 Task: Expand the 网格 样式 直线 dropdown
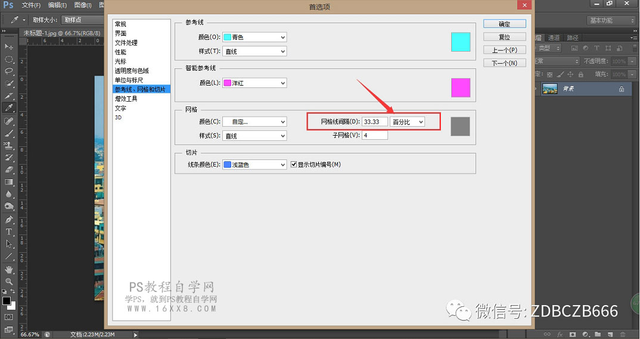tap(254, 136)
